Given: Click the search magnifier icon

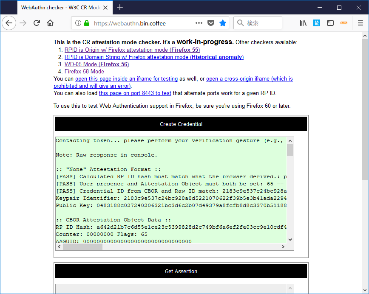Looking at the screenshot, I should [240, 23].
